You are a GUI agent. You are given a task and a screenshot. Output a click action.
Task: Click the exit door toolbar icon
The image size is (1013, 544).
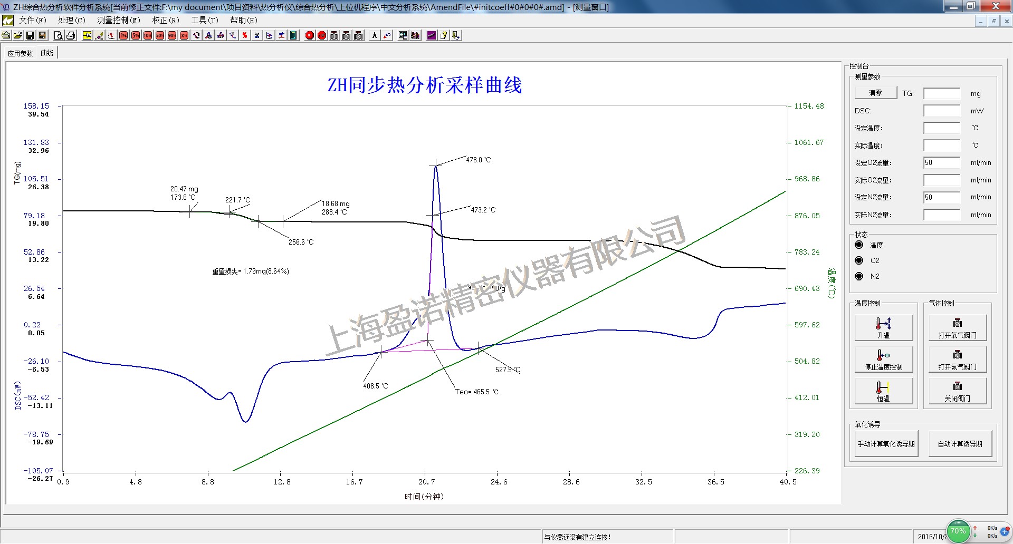[456, 35]
